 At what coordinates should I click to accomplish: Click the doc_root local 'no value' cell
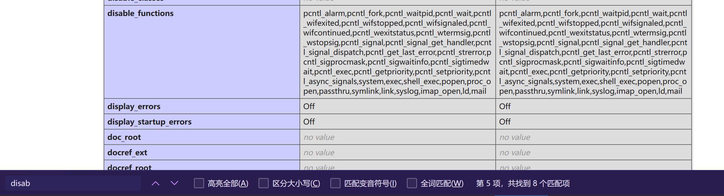[398, 137]
